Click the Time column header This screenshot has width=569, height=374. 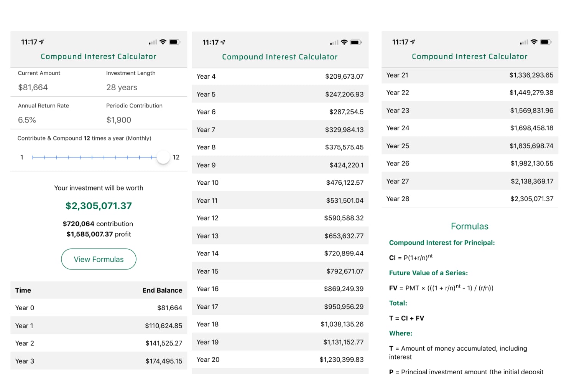pos(23,290)
